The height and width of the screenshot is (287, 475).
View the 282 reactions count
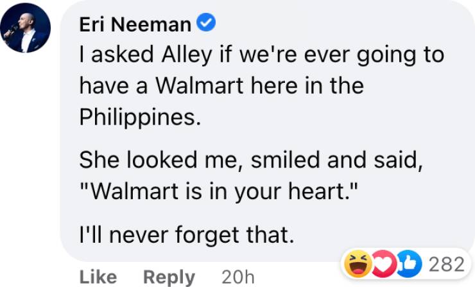point(445,264)
